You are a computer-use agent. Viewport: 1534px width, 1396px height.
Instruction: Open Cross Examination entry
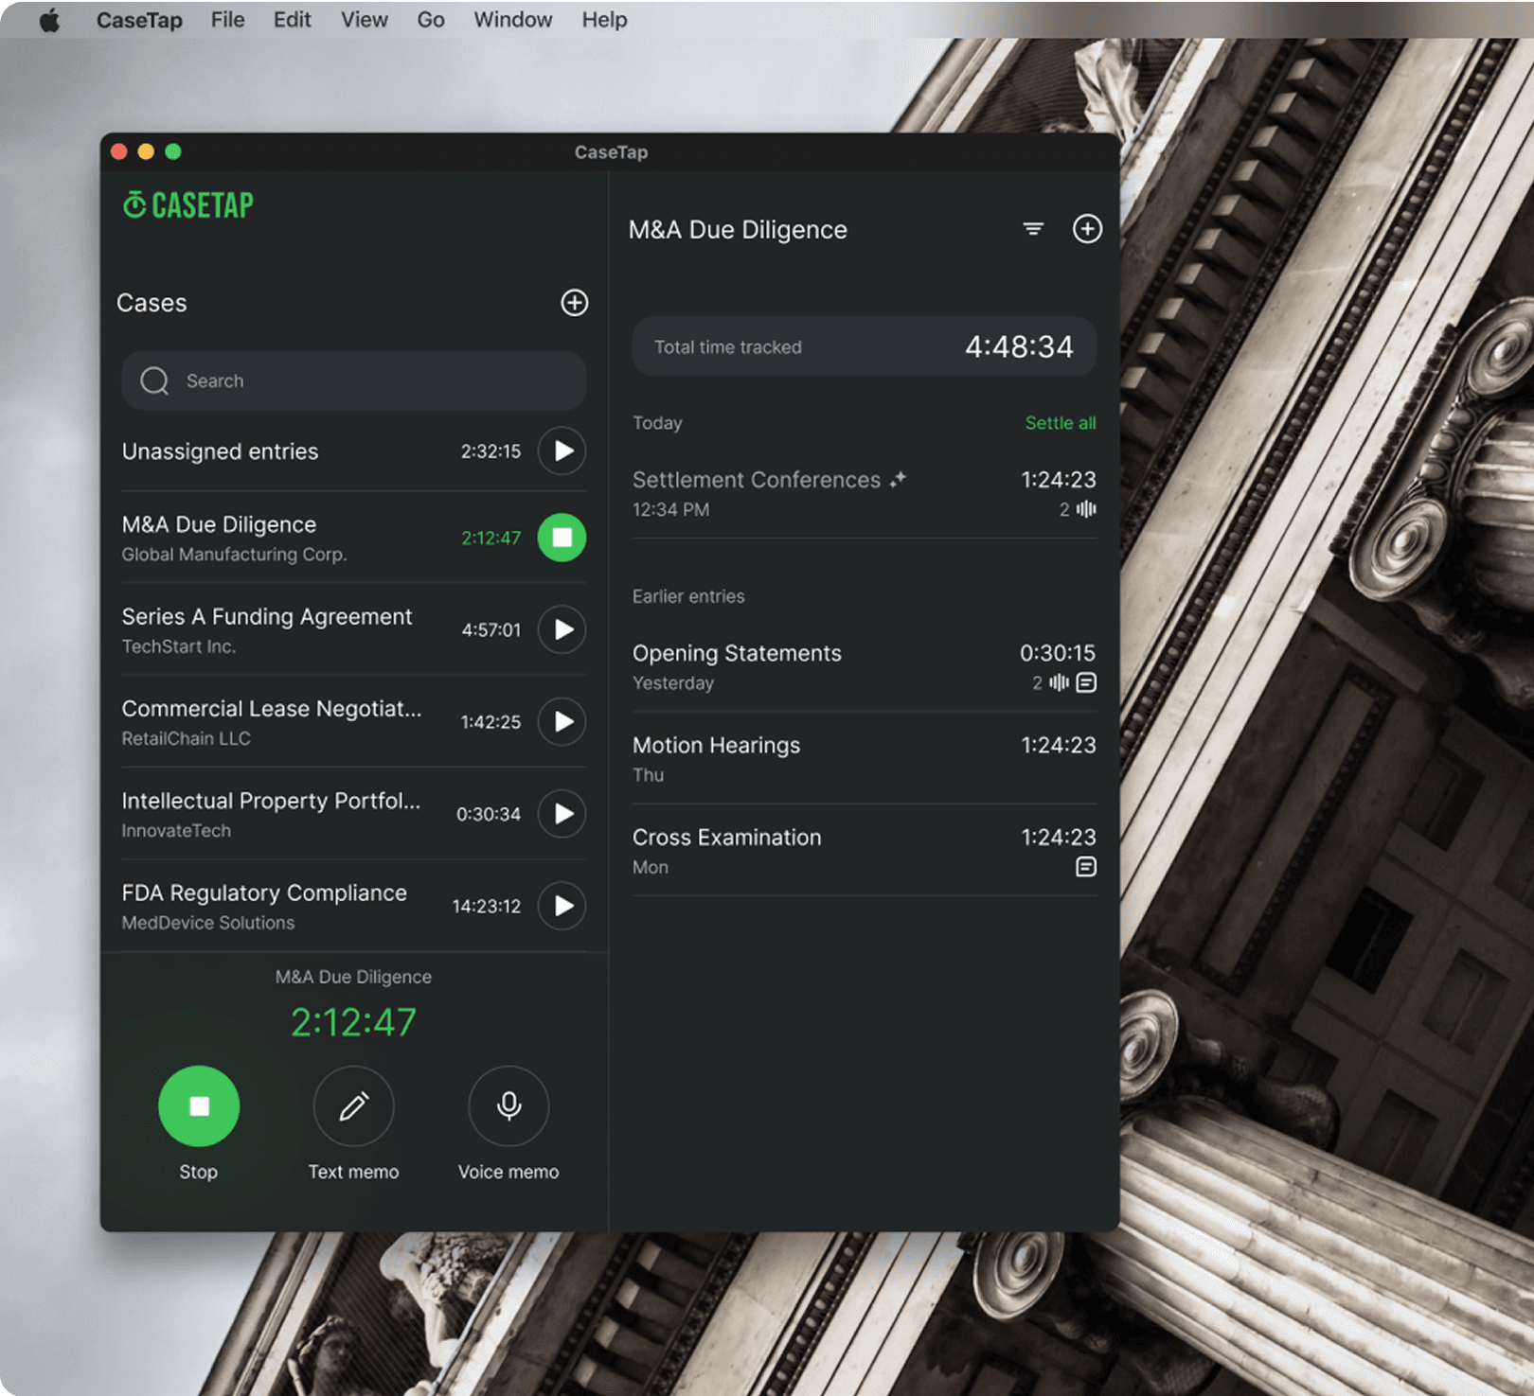865,850
